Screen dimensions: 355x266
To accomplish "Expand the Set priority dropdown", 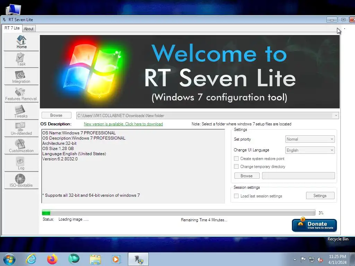I will pyautogui.click(x=310, y=139).
